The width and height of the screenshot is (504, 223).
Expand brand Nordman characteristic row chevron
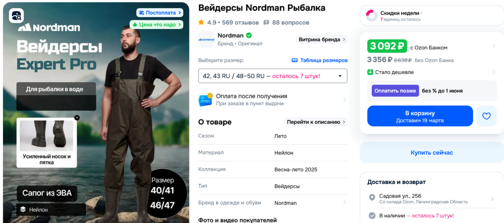coord(344,203)
